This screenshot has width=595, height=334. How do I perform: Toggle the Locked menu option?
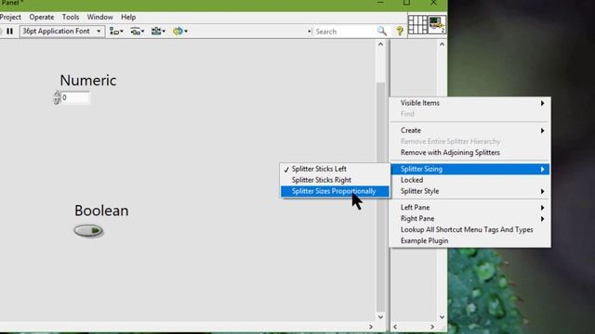point(470,180)
